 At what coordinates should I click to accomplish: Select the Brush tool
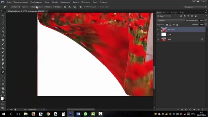(x=3, y=44)
